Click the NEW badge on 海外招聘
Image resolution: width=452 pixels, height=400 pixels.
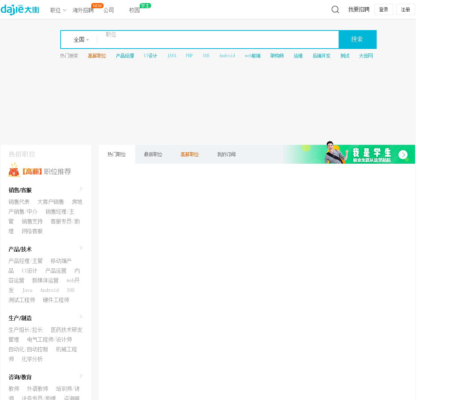[98, 6]
